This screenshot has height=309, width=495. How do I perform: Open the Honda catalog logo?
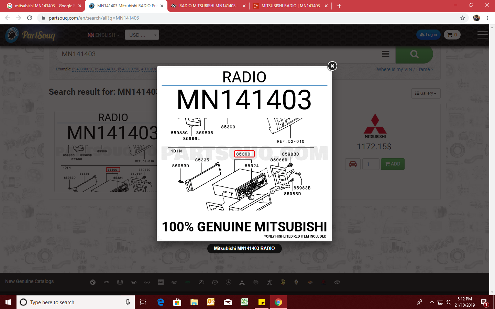point(120,282)
